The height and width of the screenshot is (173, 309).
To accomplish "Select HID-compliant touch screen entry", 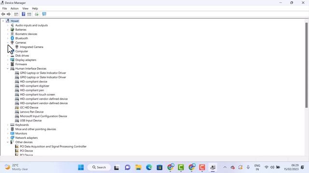I will coord(38,95).
